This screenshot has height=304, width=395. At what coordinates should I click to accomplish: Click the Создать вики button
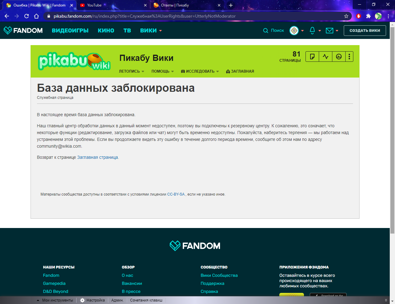click(365, 31)
